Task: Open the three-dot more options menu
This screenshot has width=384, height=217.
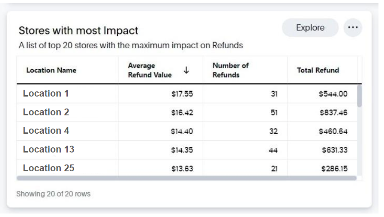Action: [353, 27]
